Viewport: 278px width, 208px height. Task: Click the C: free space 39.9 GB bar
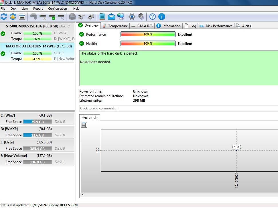pos(38,122)
